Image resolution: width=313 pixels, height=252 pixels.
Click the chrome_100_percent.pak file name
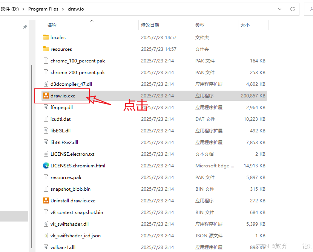pyautogui.click(x=78, y=61)
